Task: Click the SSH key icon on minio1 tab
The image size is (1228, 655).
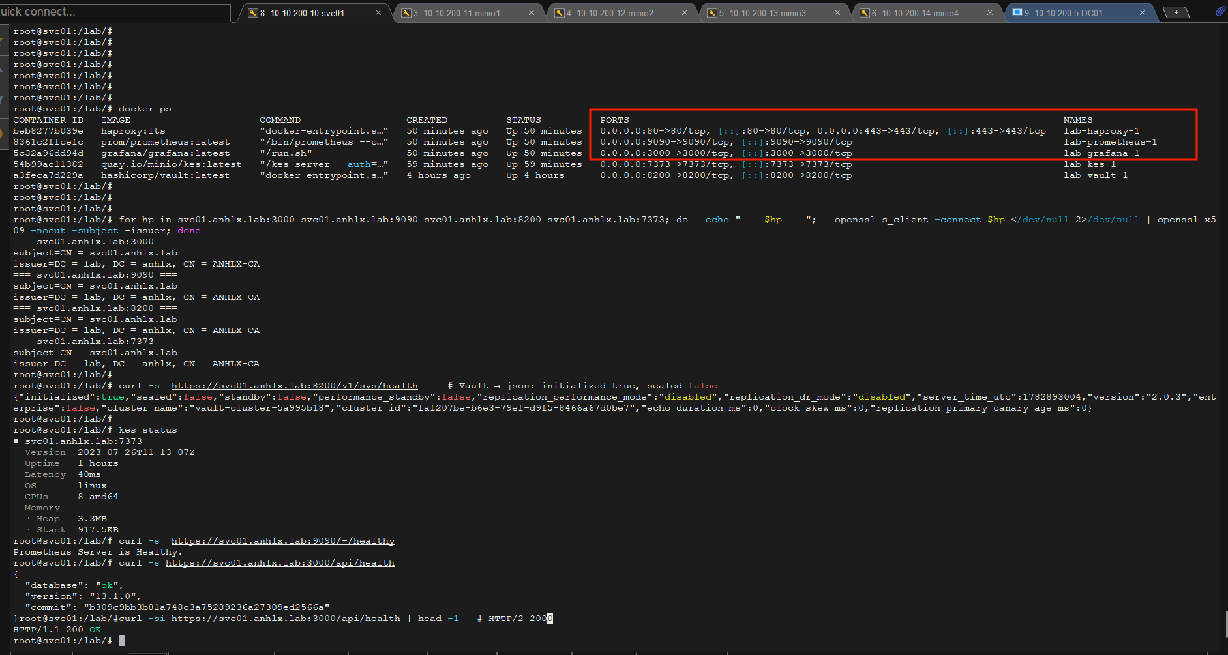Action: click(406, 13)
